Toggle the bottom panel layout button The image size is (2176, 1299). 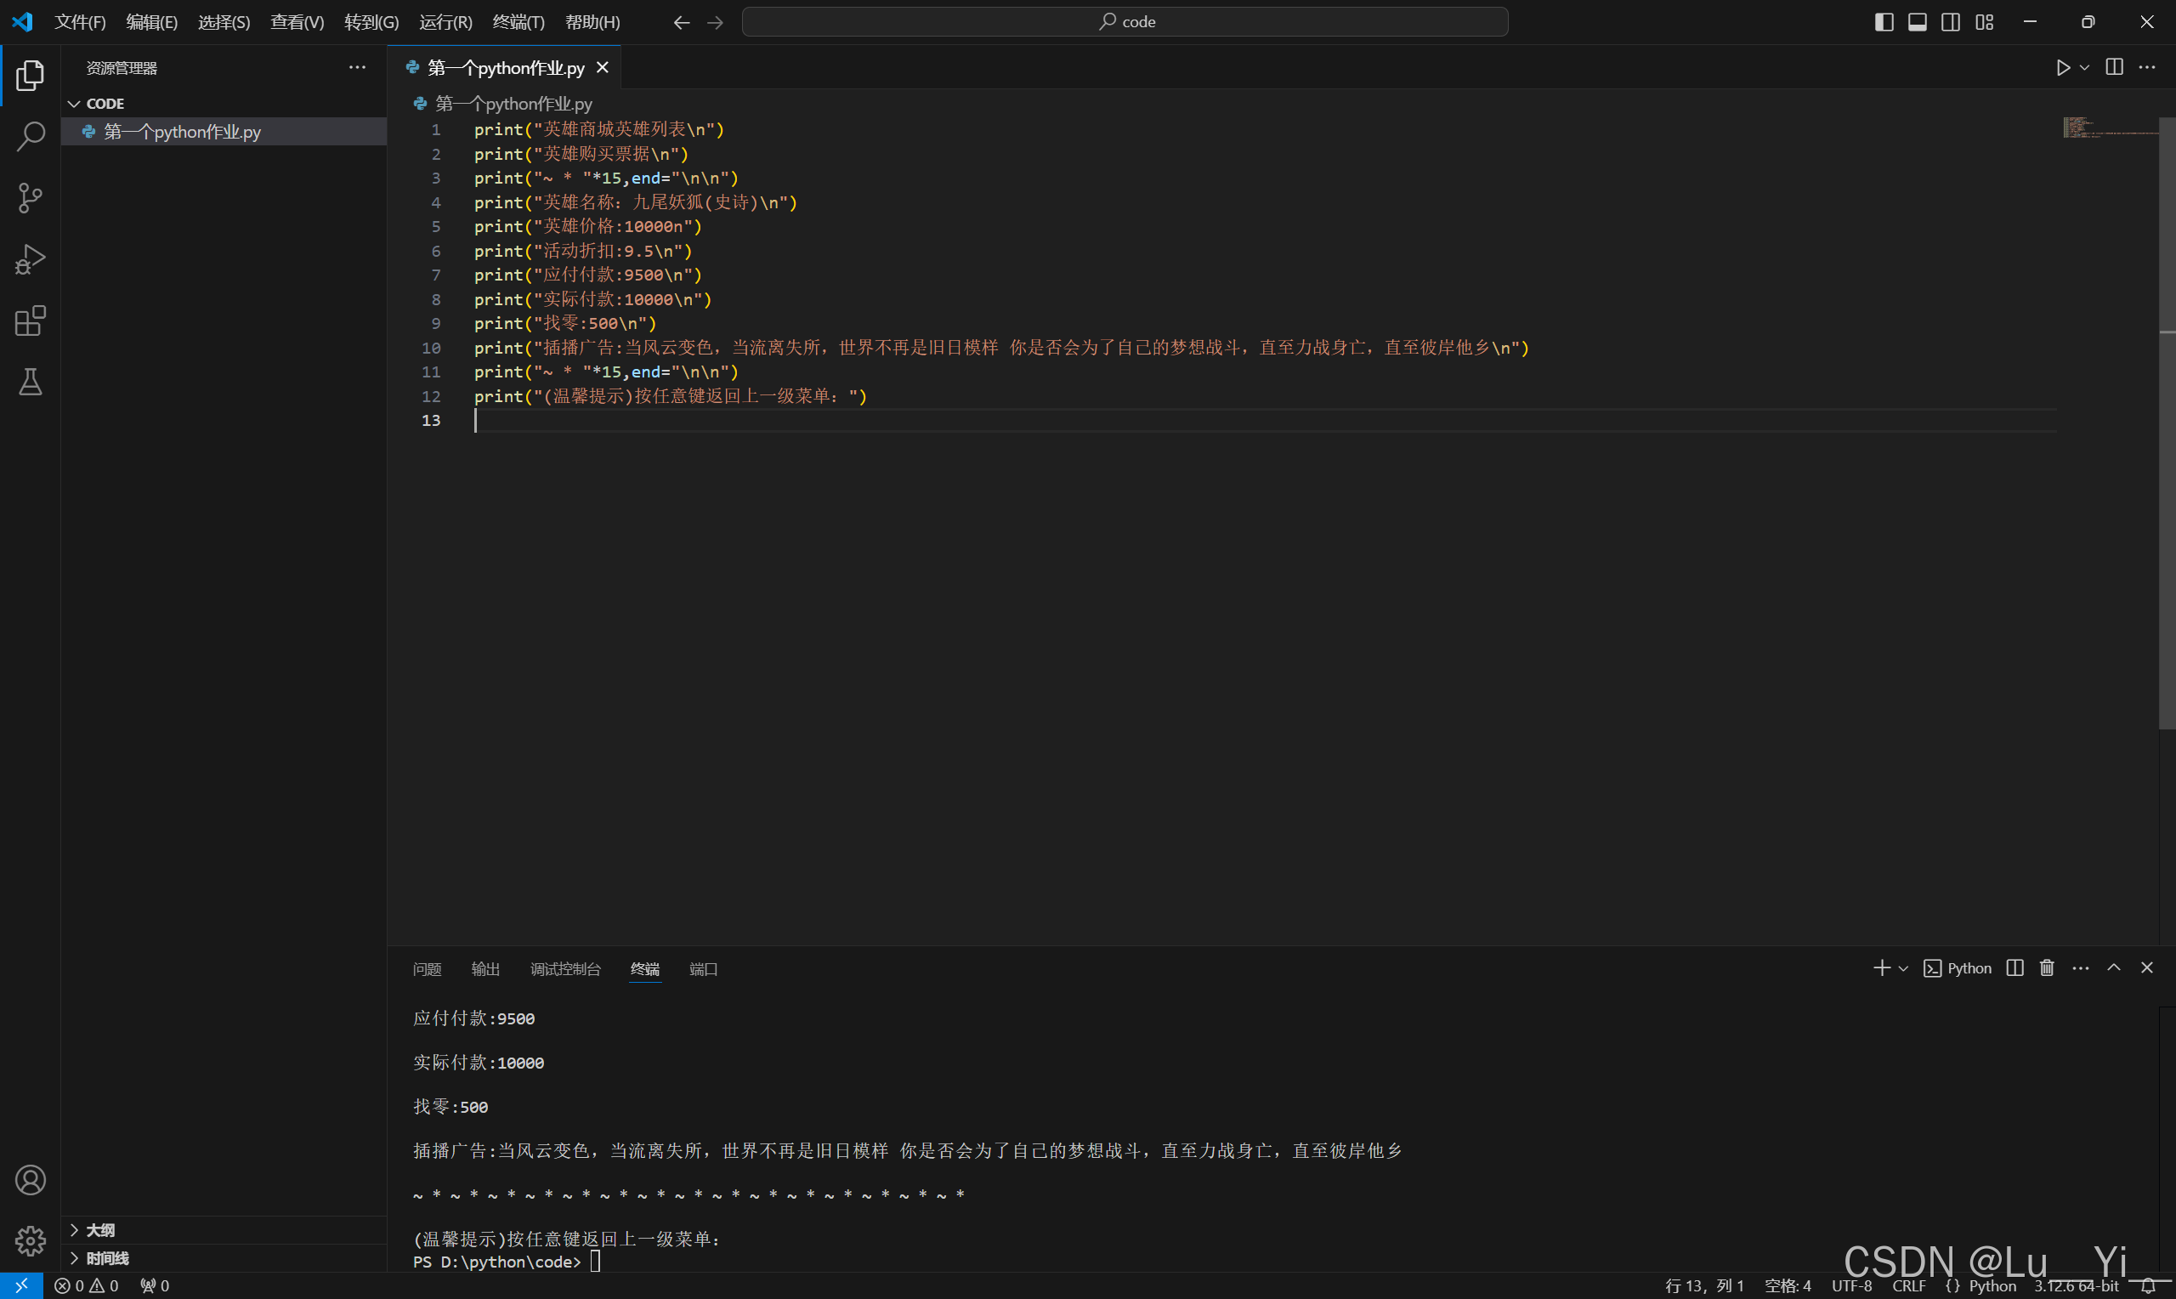(x=1917, y=22)
